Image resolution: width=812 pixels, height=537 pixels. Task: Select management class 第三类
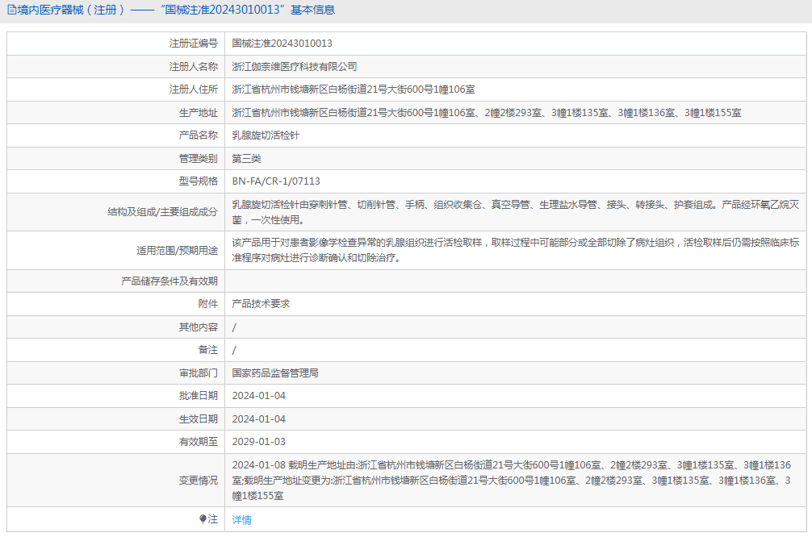(x=246, y=158)
